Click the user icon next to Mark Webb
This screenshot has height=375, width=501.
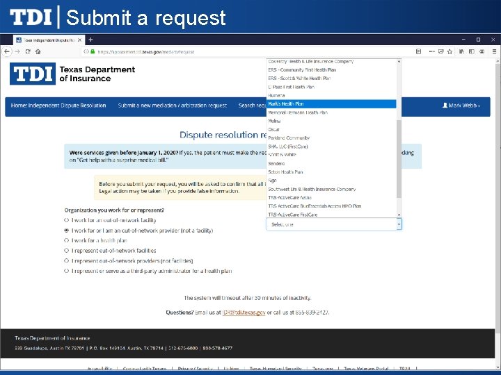[x=445, y=106]
